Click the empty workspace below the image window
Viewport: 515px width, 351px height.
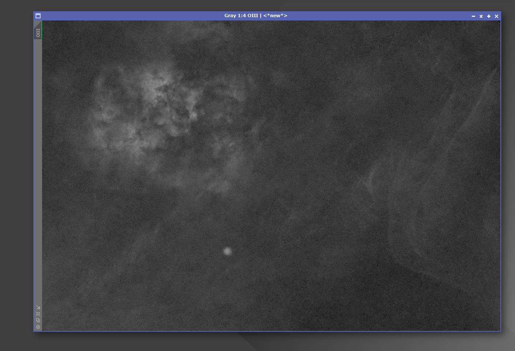click(x=146, y=342)
